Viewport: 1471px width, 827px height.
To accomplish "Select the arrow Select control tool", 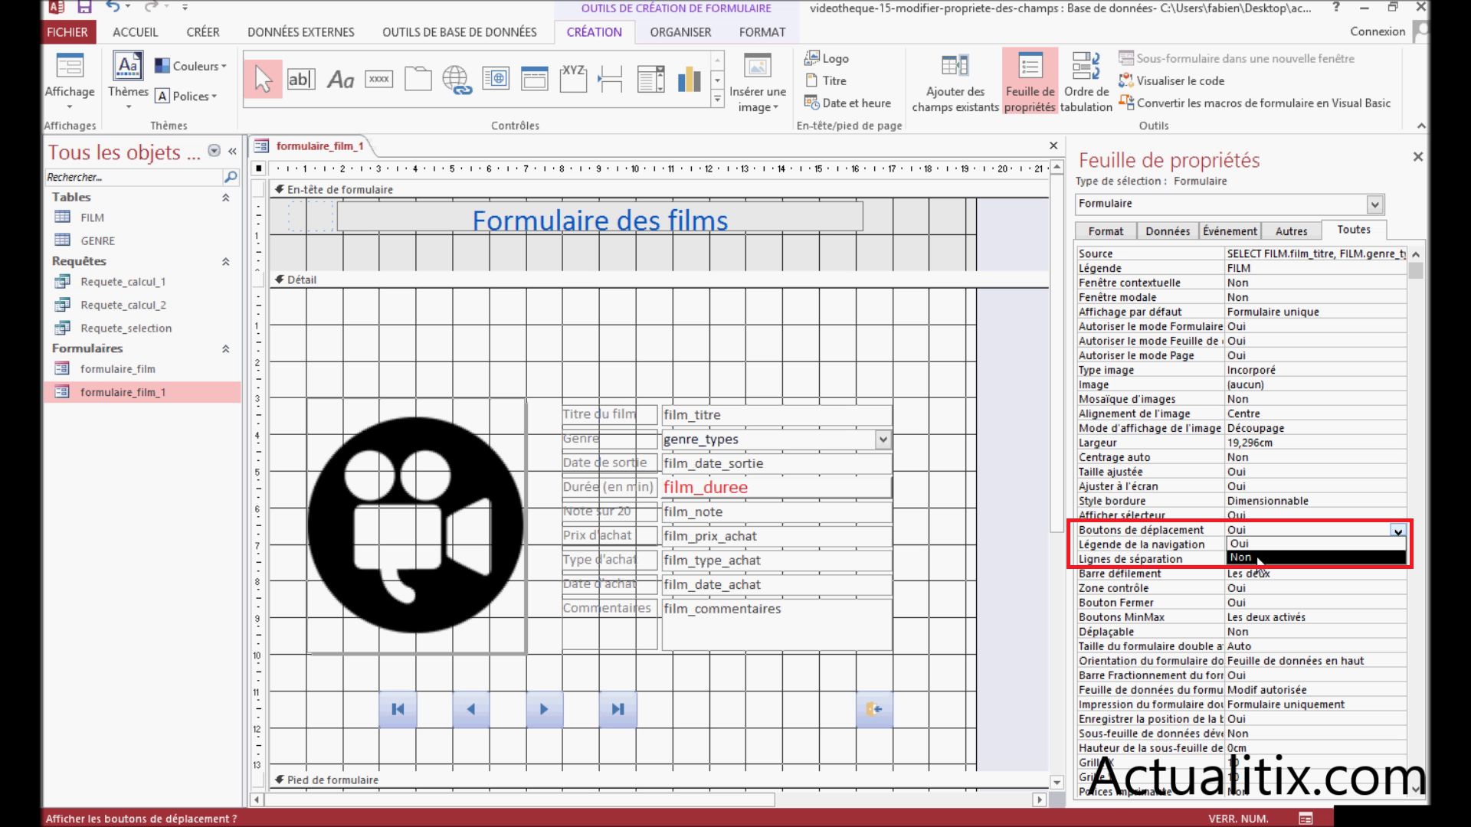I will (x=263, y=79).
